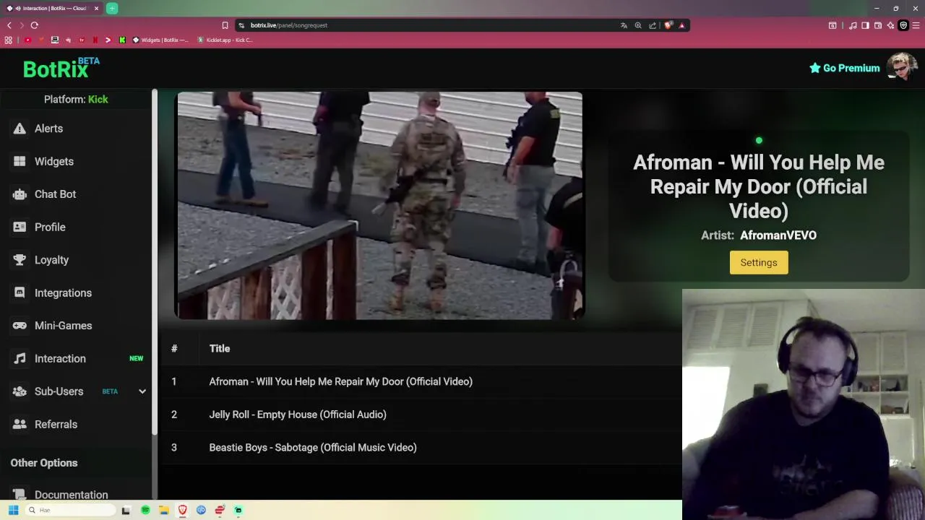Open the Netflix bookmark icon
925x520 pixels.
click(x=95, y=40)
